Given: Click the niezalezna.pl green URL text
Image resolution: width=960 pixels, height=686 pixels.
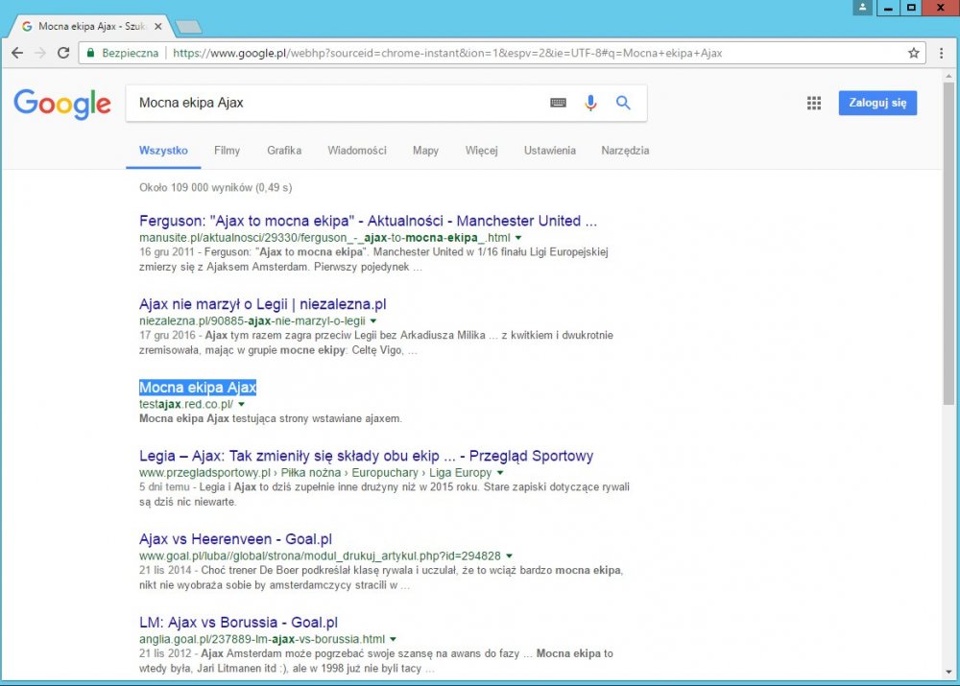Looking at the screenshot, I should point(252,320).
